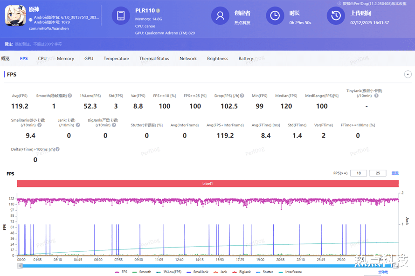Collapse the FPS section with chevron button
Screen dimensions: 415x276
point(408,75)
